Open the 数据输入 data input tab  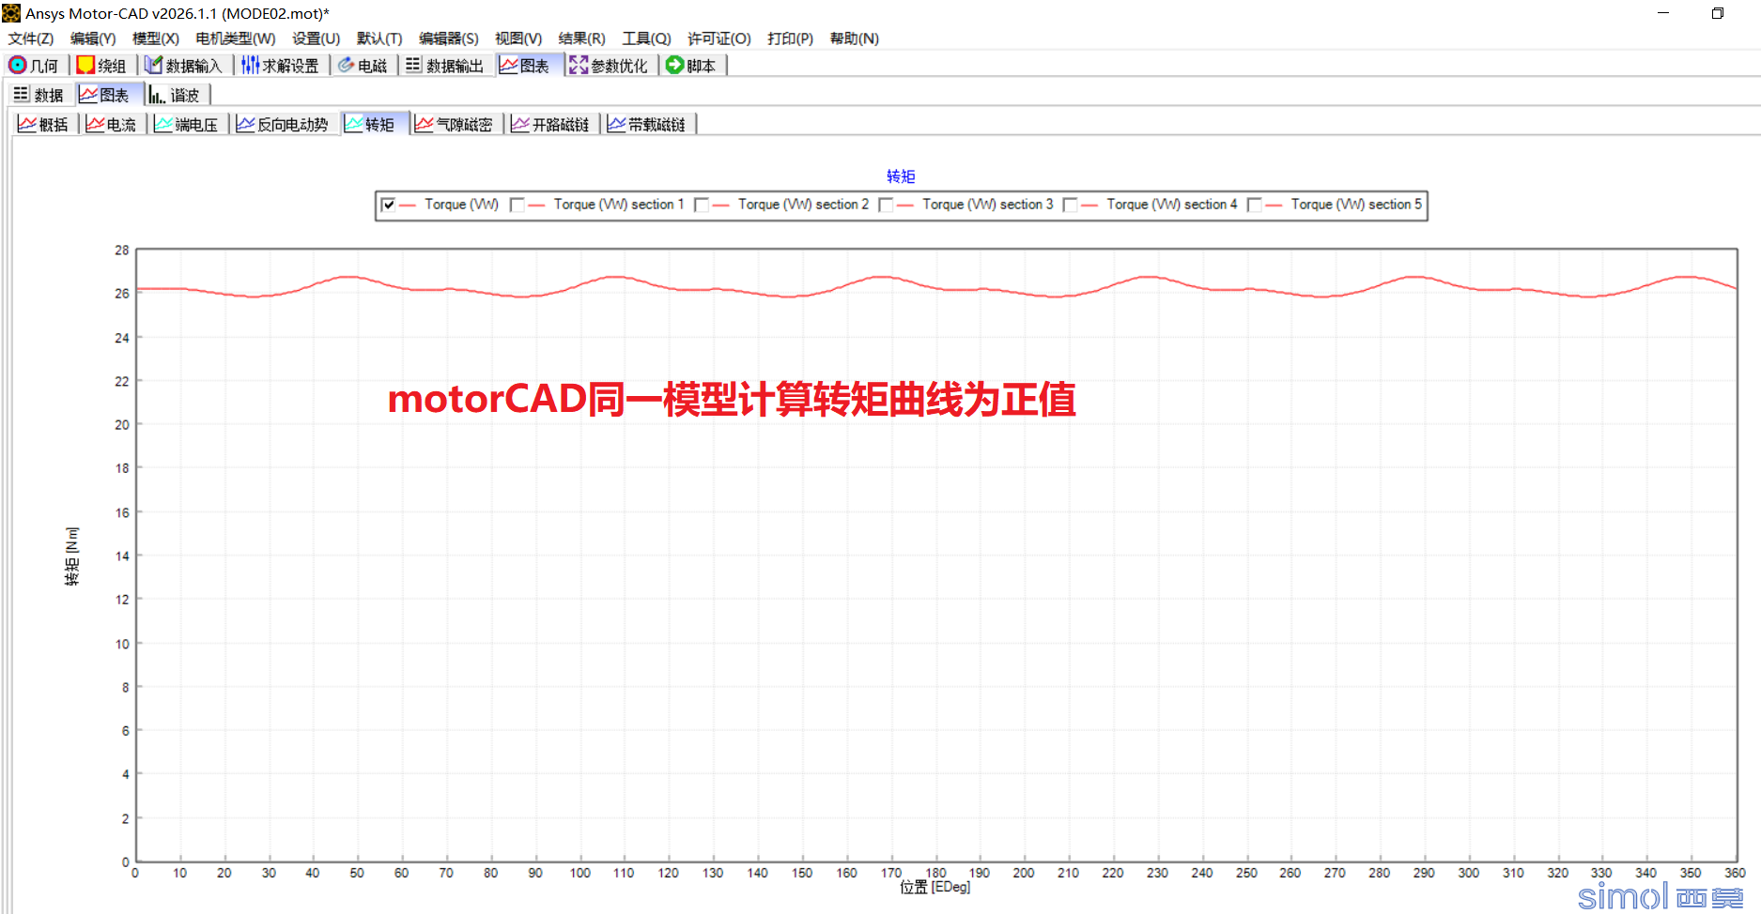(183, 65)
